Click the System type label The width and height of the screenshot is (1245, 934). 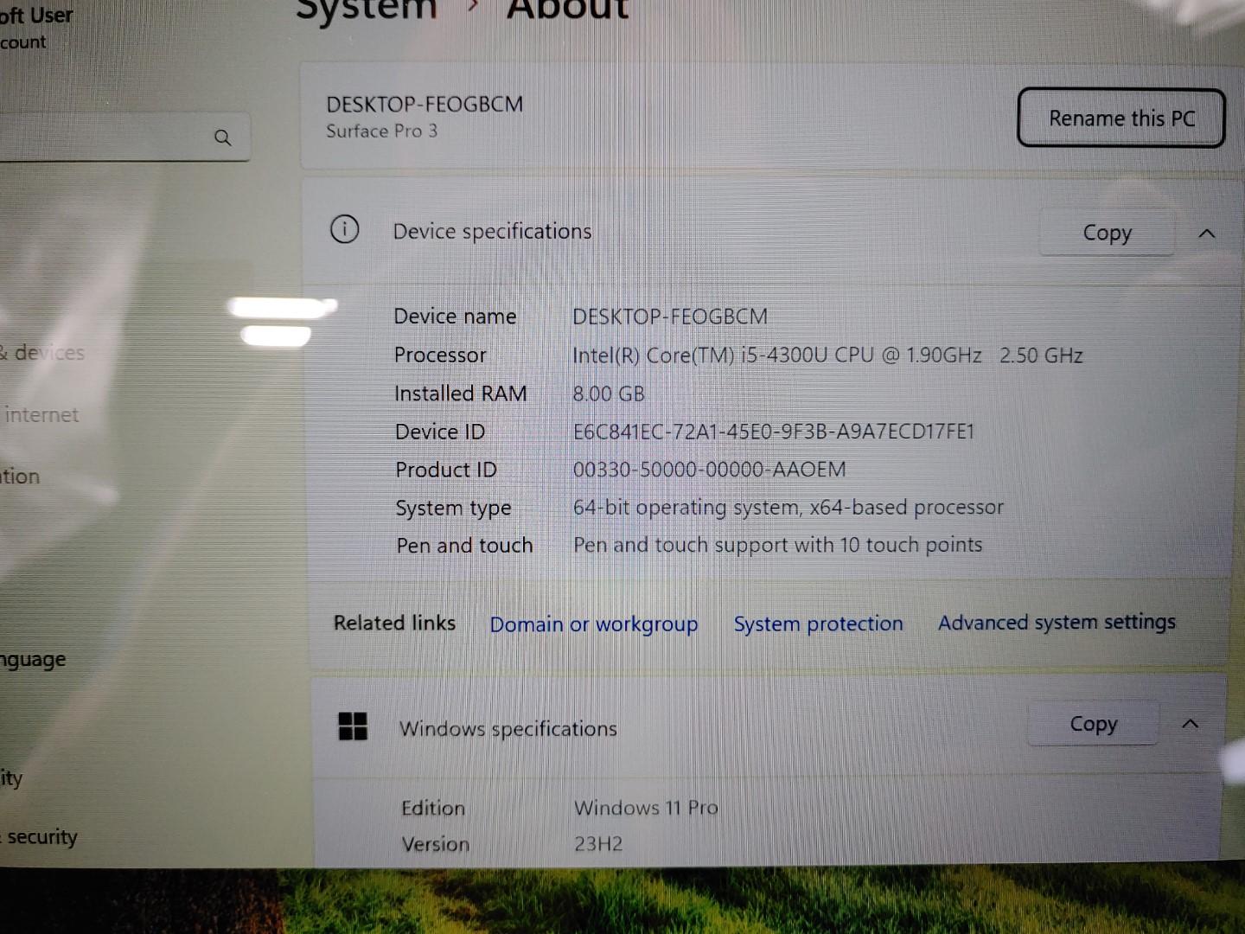[x=453, y=509]
